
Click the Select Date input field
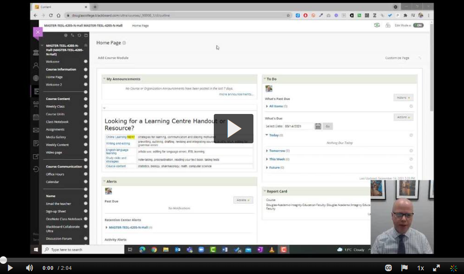click(299, 126)
